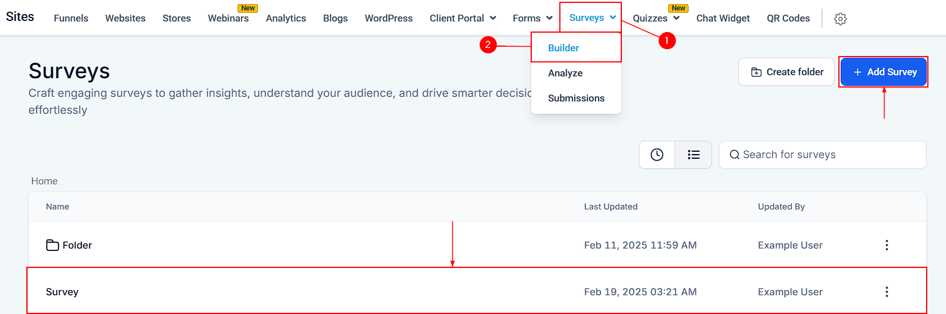
Task: Open the settings gear icon
Action: click(840, 19)
